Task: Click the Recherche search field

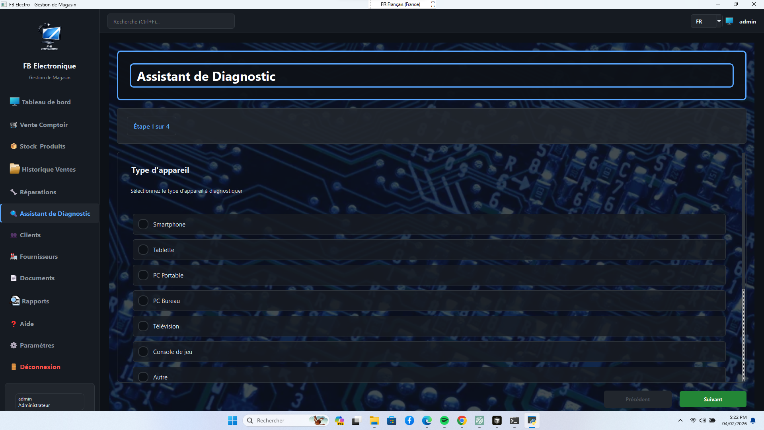Action: 171,21
